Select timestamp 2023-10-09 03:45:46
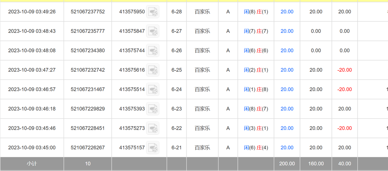 click(32, 128)
